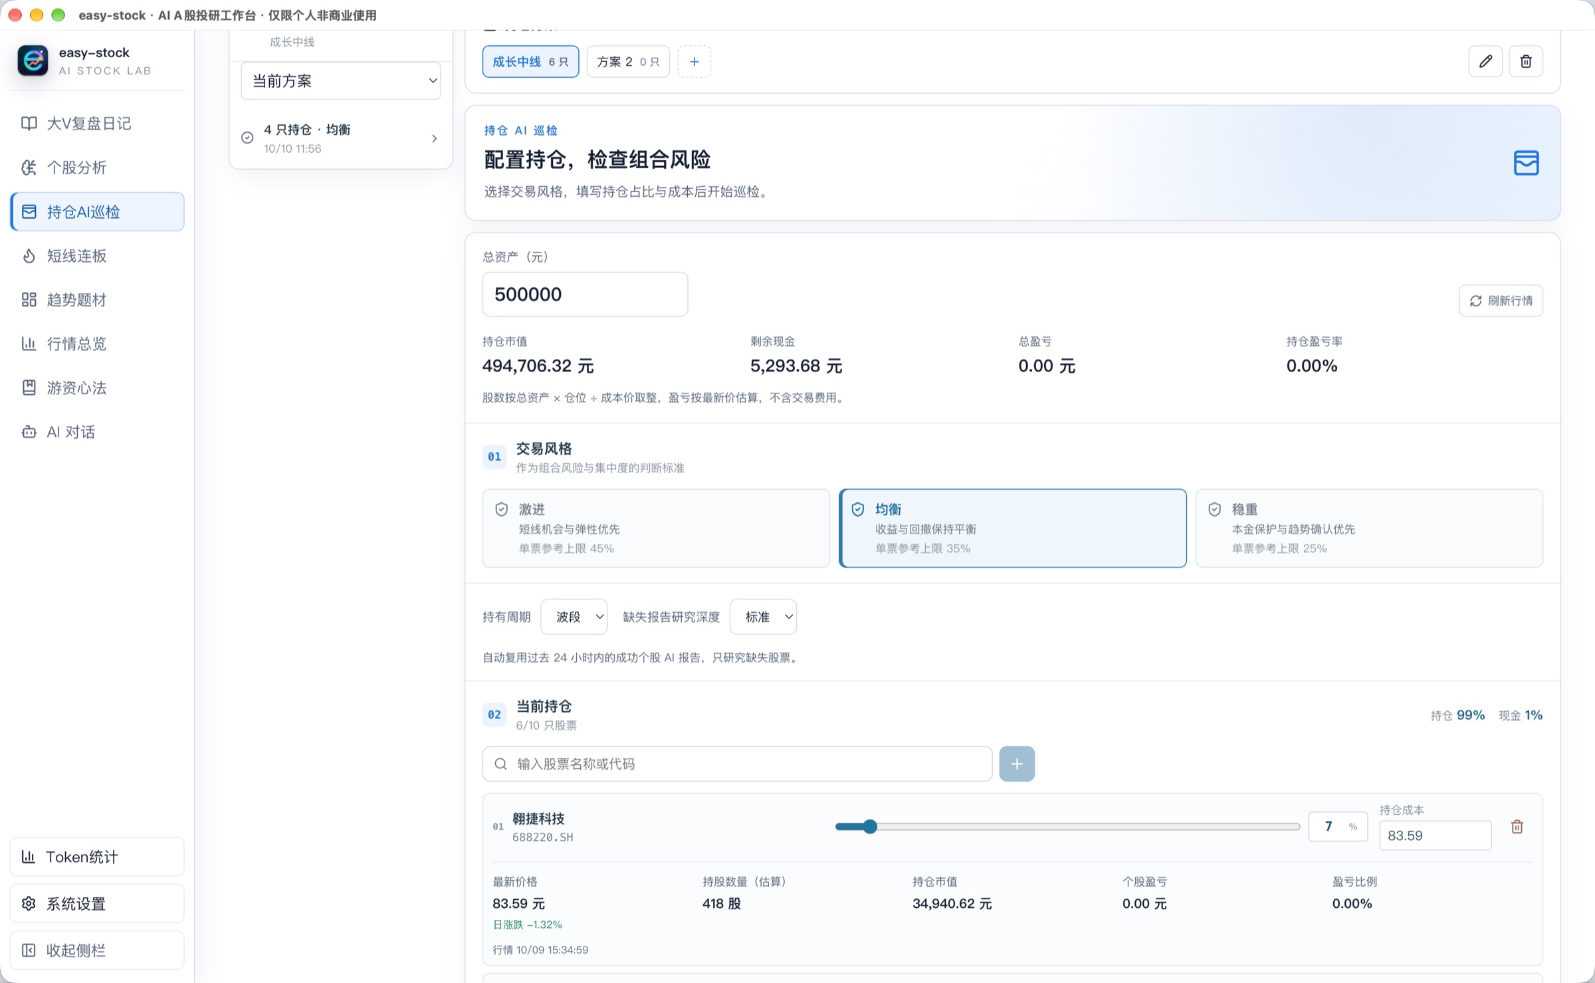Viewport: 1595px width, 983px height.
Task: Click the wallet icon in banner
Action: (1526, 163)
